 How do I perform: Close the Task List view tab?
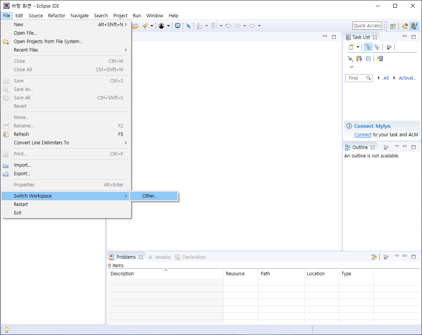[x=375, y=37]
